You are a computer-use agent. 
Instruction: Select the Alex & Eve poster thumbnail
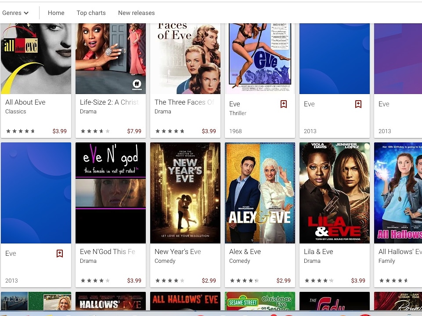[260, 193]
